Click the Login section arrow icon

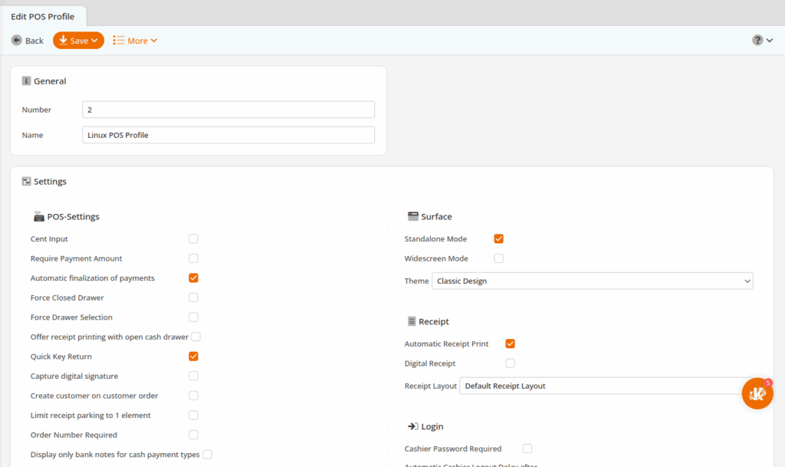(x=412, y=426)
